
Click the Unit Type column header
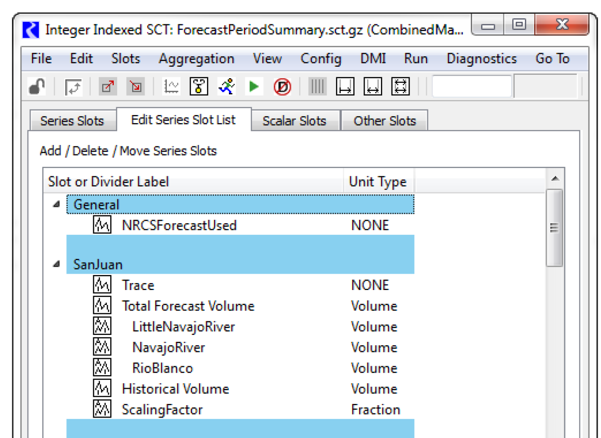tap(378, 182)
